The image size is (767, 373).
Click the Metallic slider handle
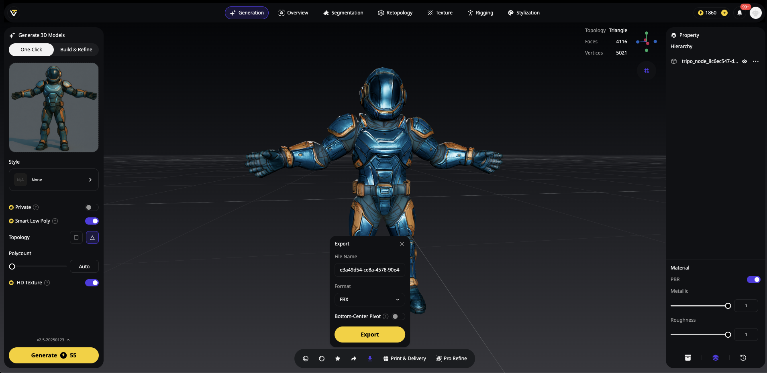pos(728,306)
